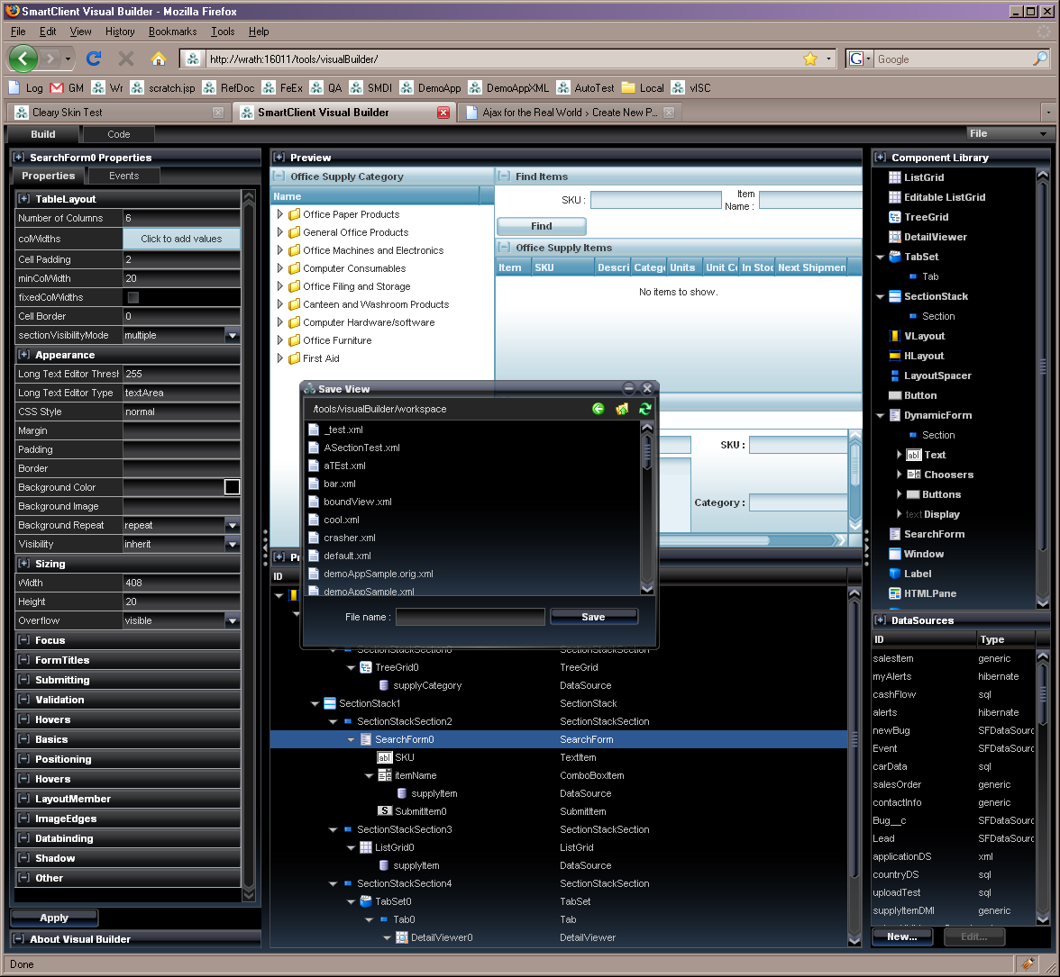Click the Background Color swatch
Viewport: 1060px width, 977px height.
click(232, 487)
